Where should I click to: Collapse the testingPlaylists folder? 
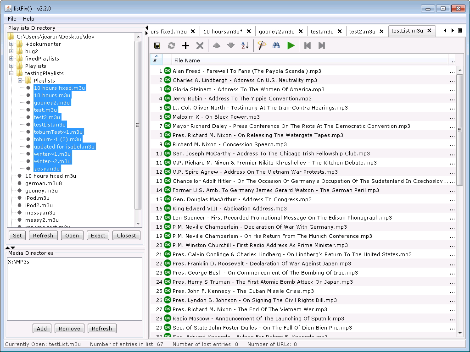[x=11, y=73]
